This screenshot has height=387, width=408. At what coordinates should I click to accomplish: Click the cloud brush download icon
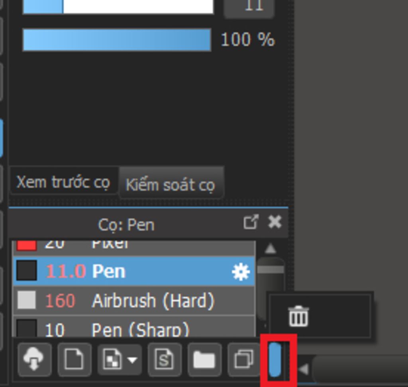tap(34, 360)
